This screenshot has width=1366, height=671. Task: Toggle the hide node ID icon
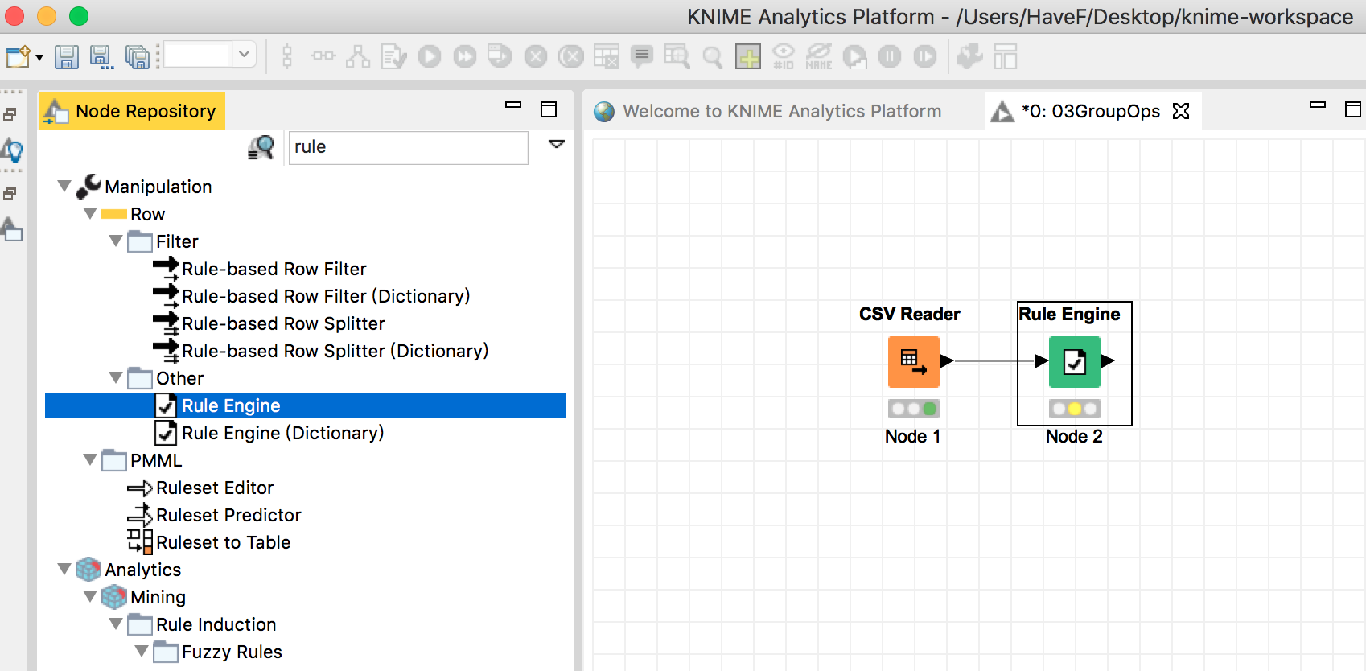click(784, 56)
